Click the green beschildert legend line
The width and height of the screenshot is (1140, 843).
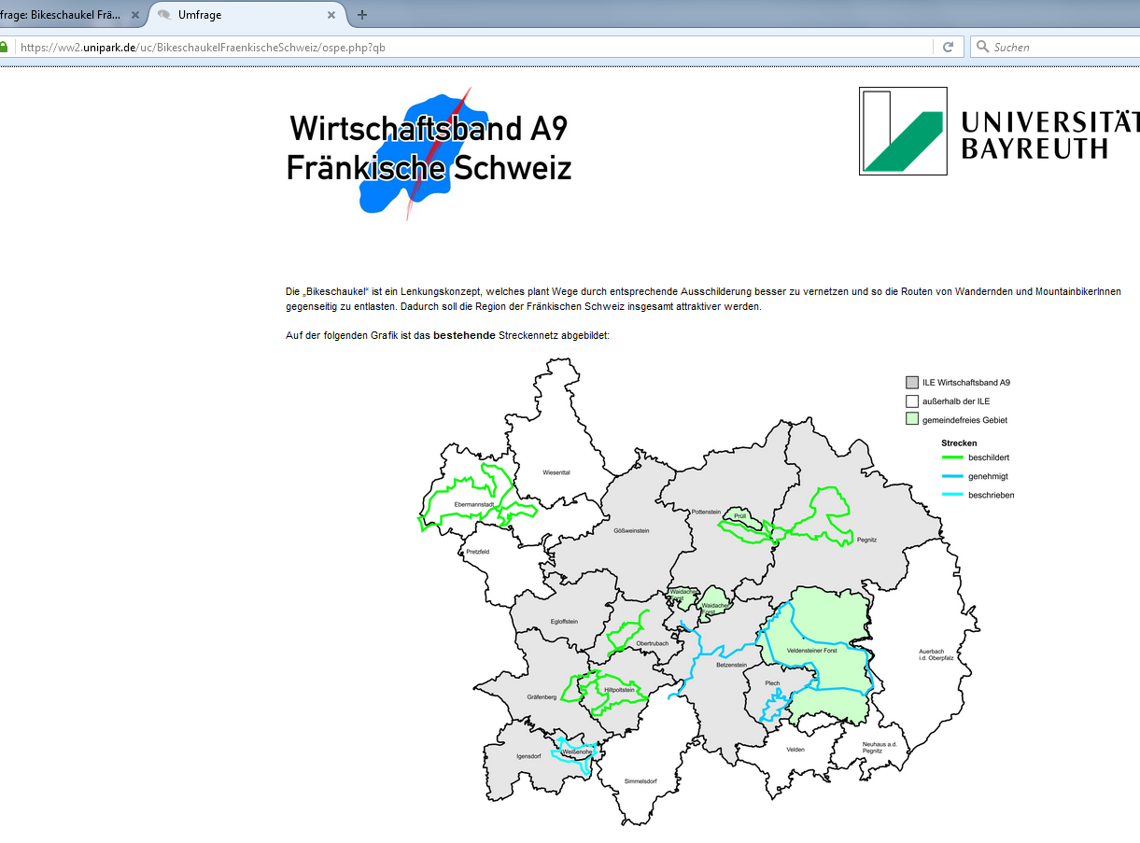(951, 457)
